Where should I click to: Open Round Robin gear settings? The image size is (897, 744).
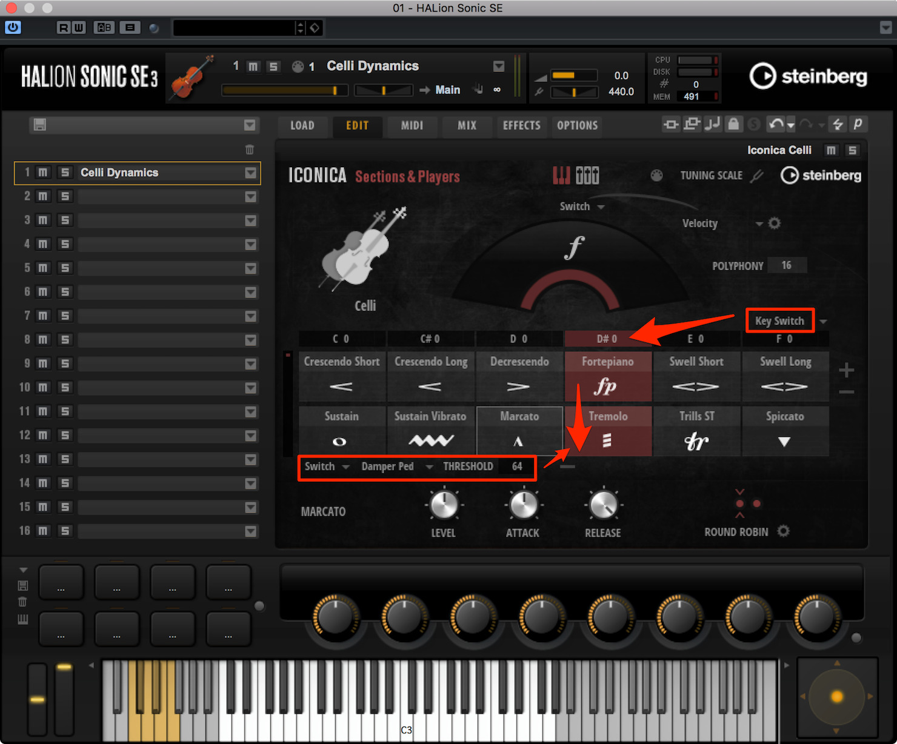pyautogui.click(x=784, y=531)
